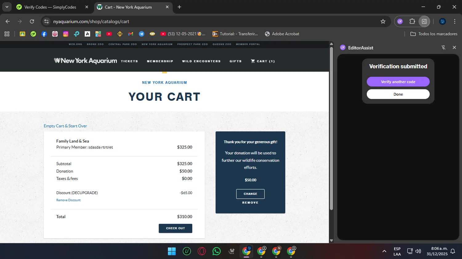Open the MEMBERSHIP menu item
The image size is (462, 259).
point(160,61)
